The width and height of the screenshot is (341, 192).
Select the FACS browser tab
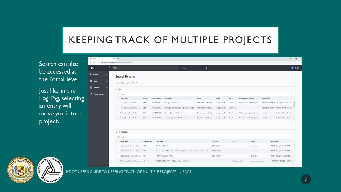102,59
